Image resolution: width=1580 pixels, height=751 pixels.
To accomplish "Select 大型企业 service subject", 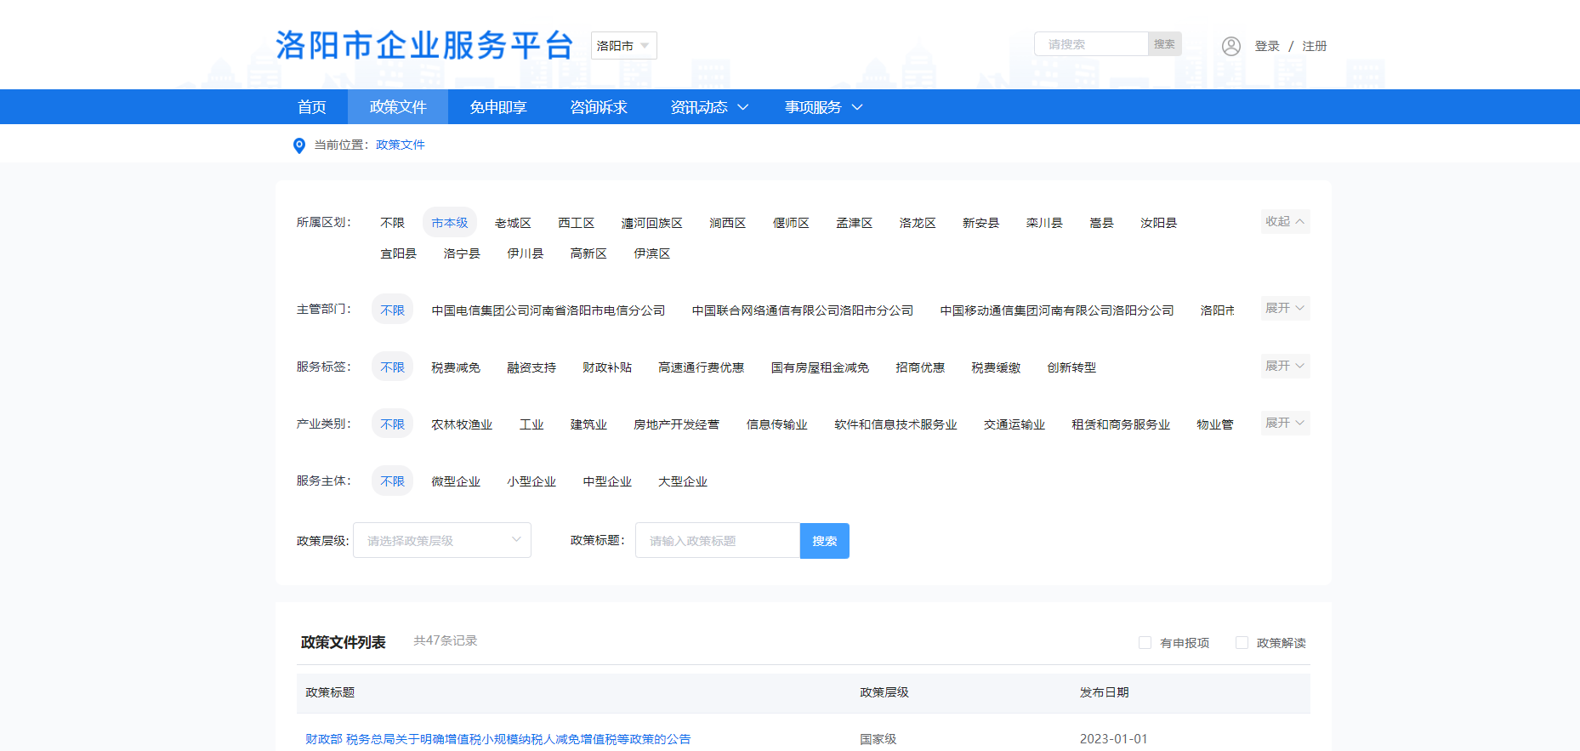I will click(682, 481).
